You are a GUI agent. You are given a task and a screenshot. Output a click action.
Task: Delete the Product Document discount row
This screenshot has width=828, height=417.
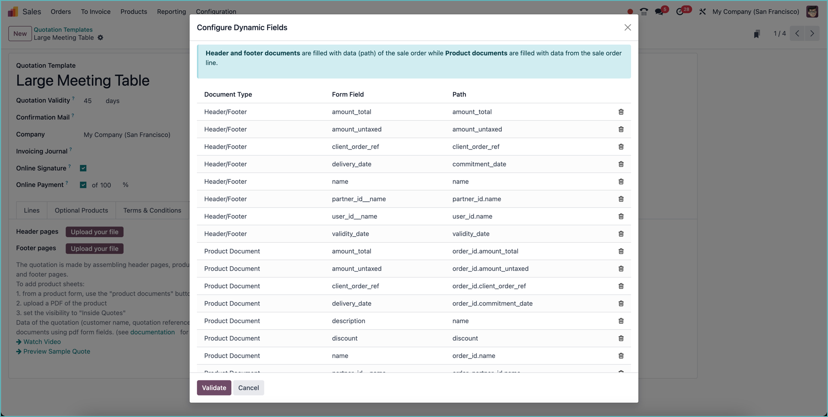pyautogui.click(x=621, y=339)
